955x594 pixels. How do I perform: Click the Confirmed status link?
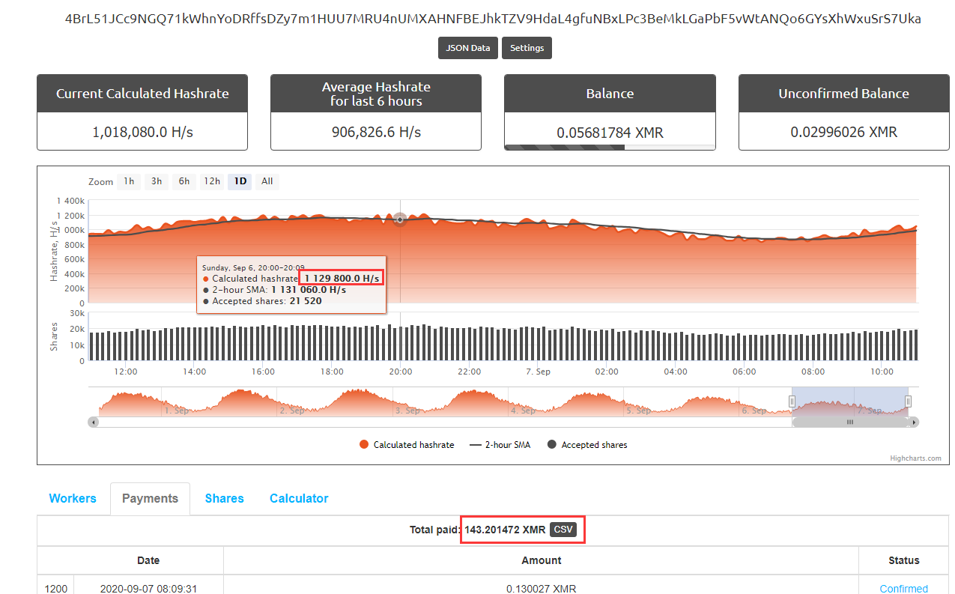903,589
